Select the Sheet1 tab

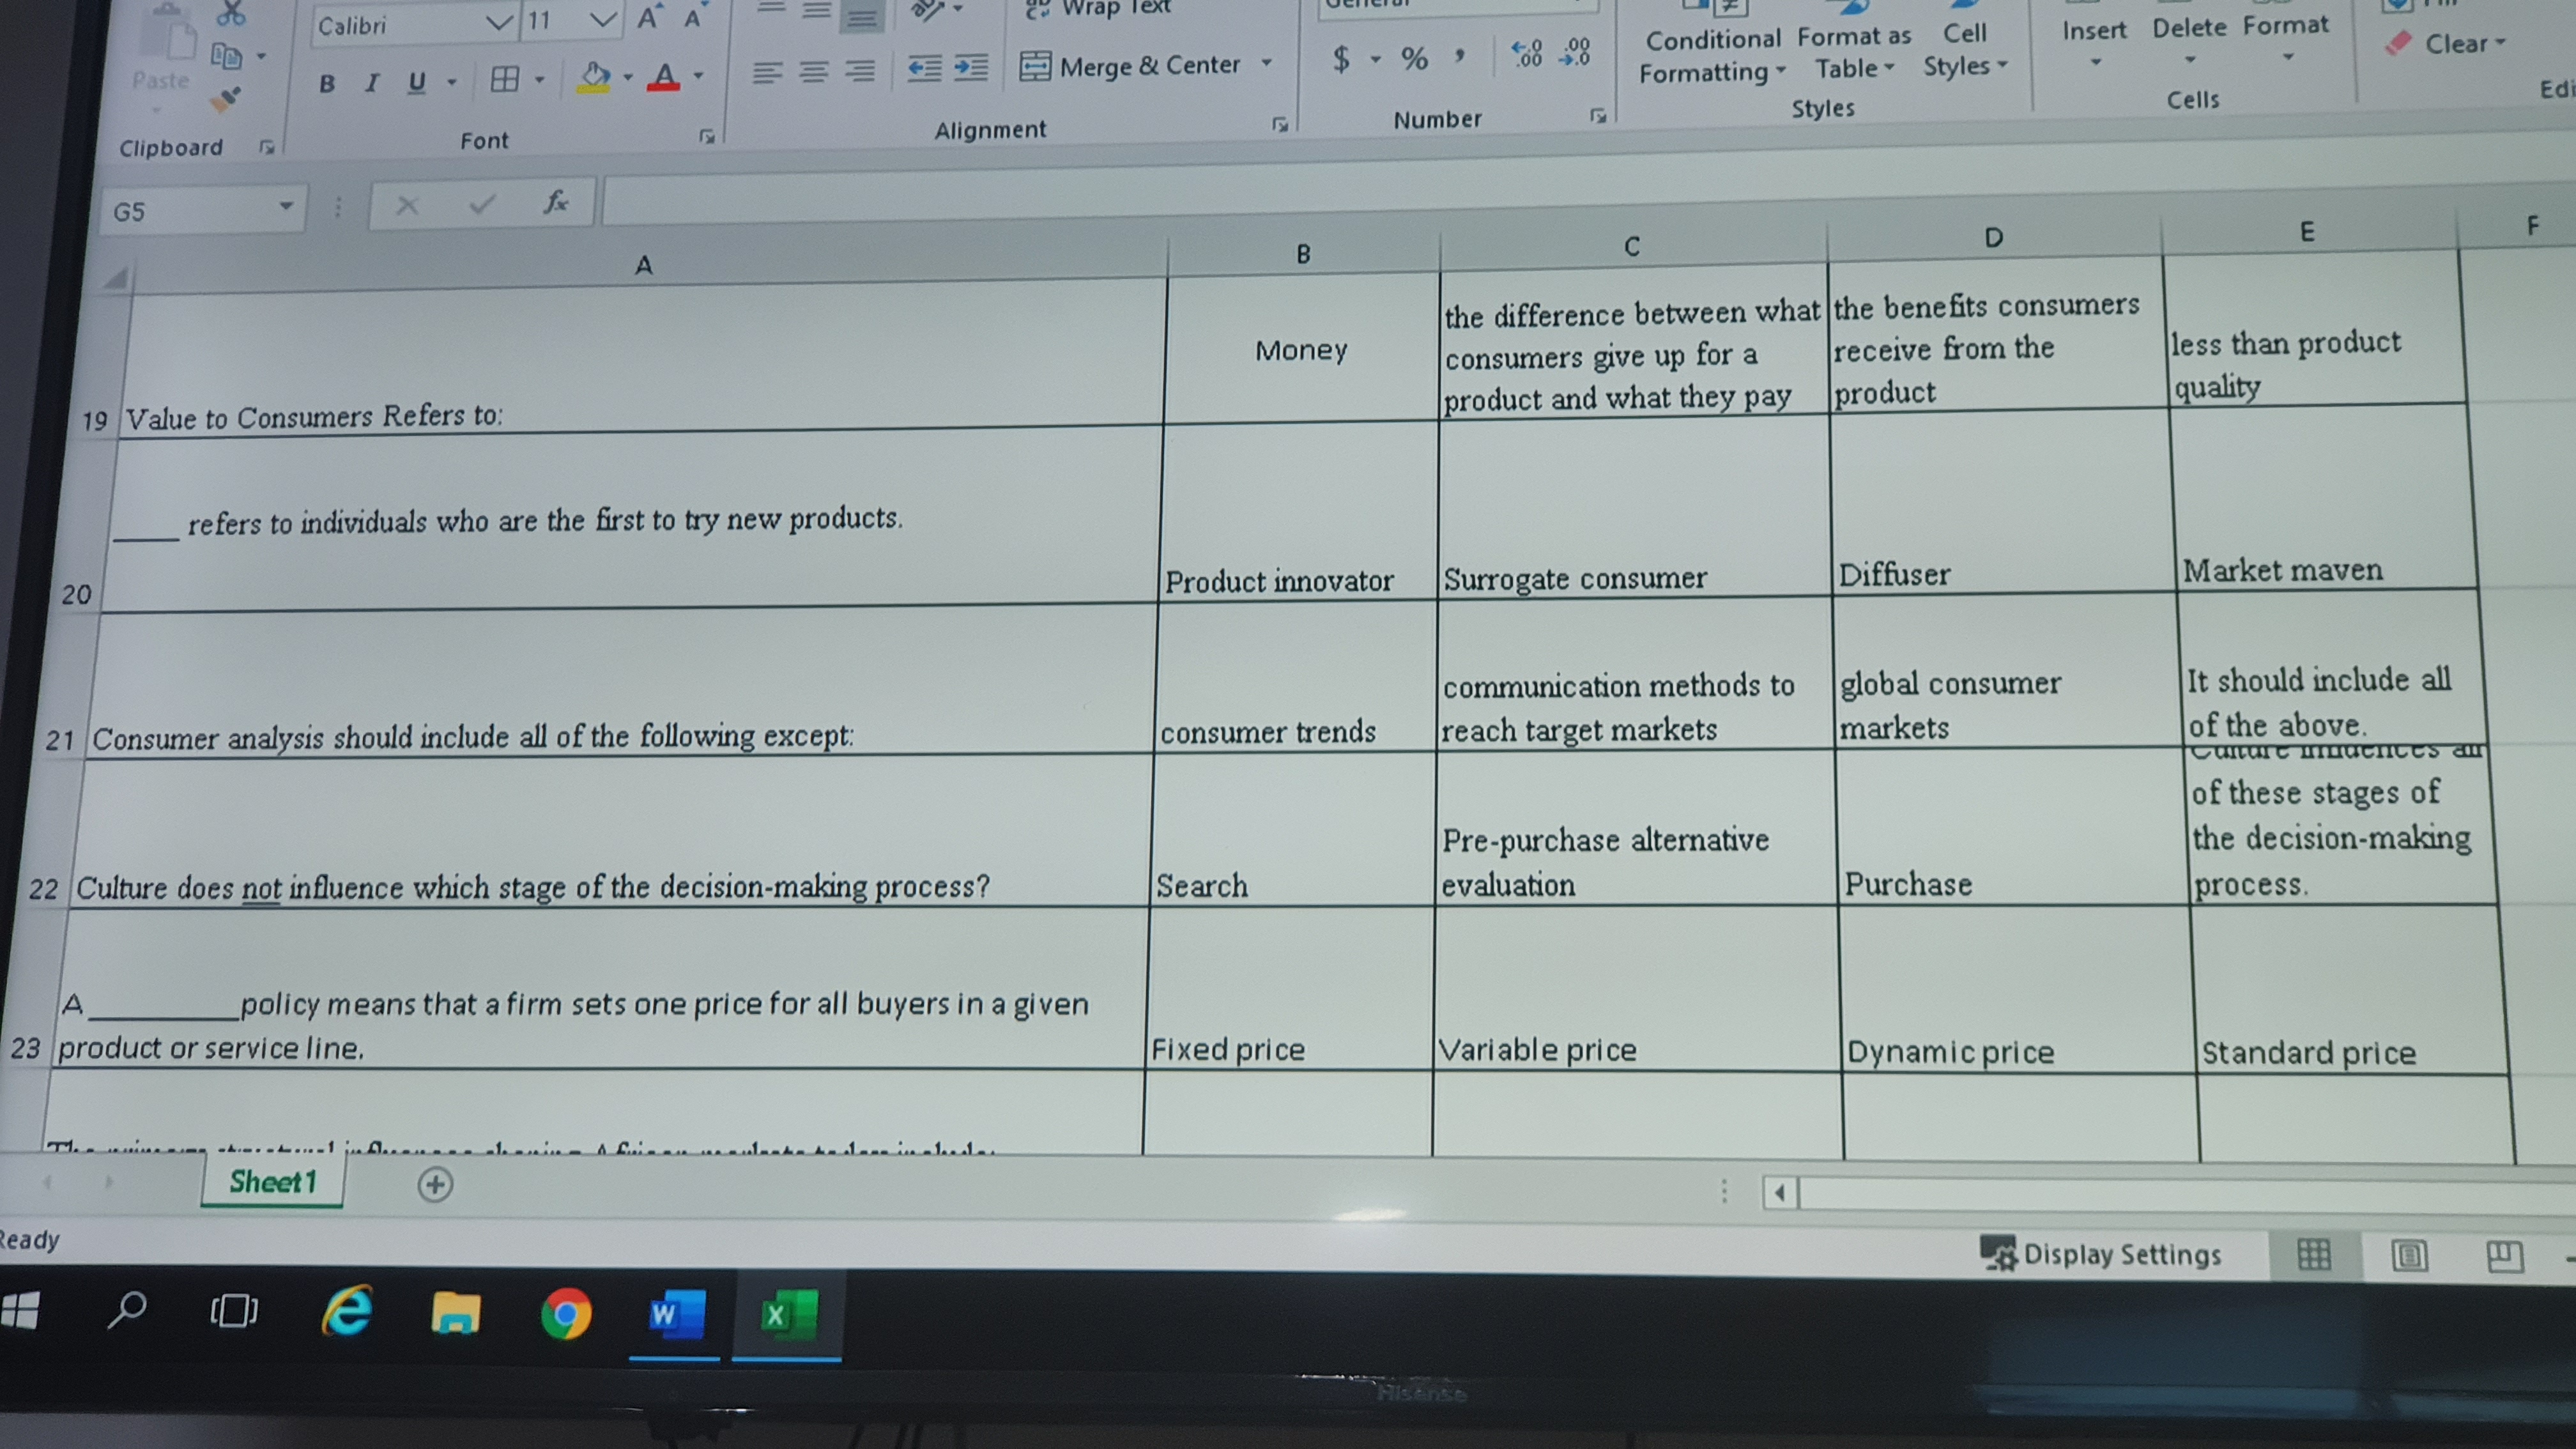272,1182
